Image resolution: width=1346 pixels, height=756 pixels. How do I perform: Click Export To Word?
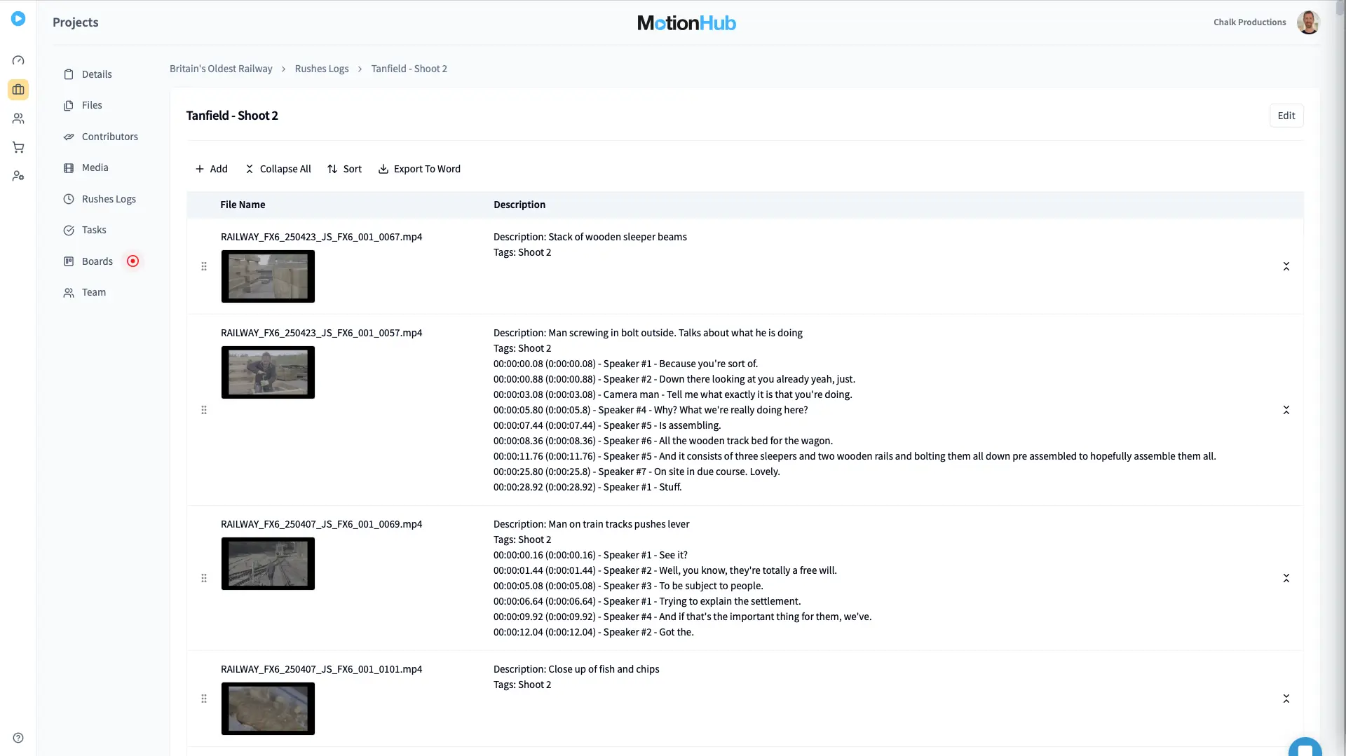click(419, 169)
